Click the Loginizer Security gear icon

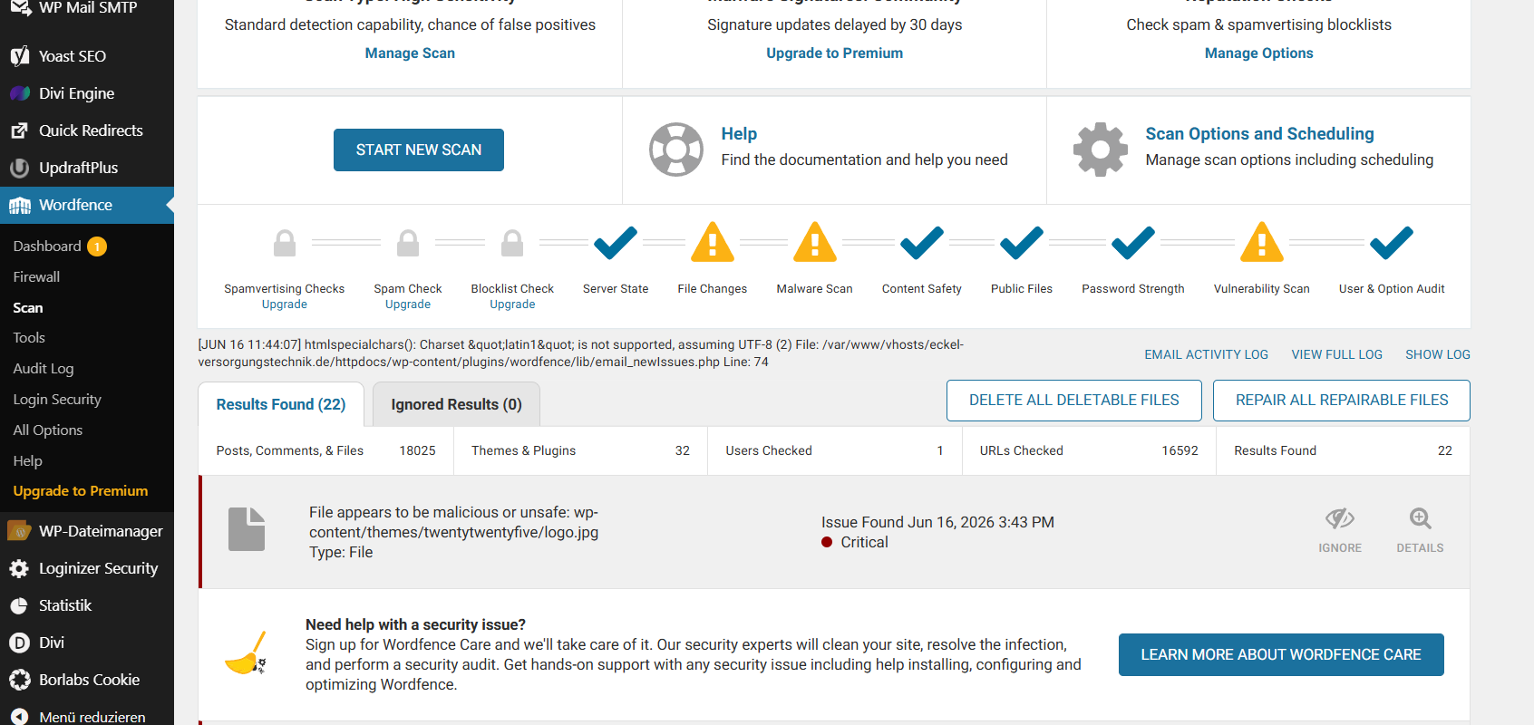(20, 568)
